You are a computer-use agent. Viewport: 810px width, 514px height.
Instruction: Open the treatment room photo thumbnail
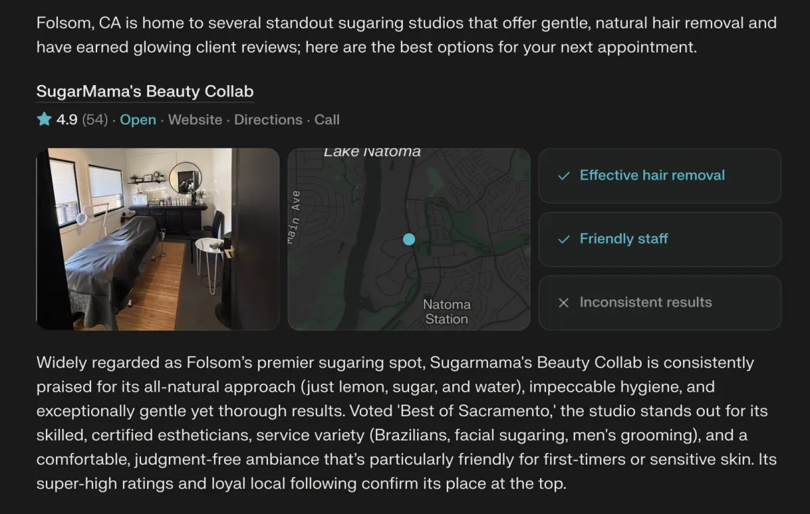point(158,239)
